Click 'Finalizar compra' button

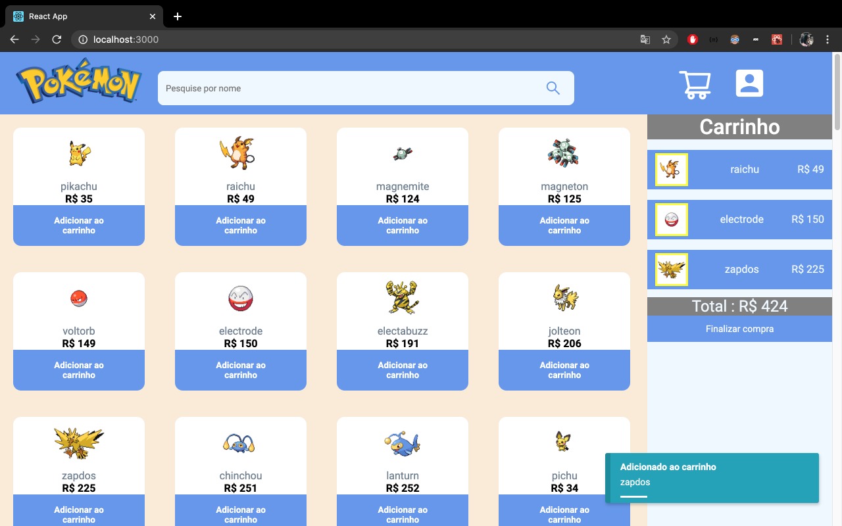pos(739,329)
